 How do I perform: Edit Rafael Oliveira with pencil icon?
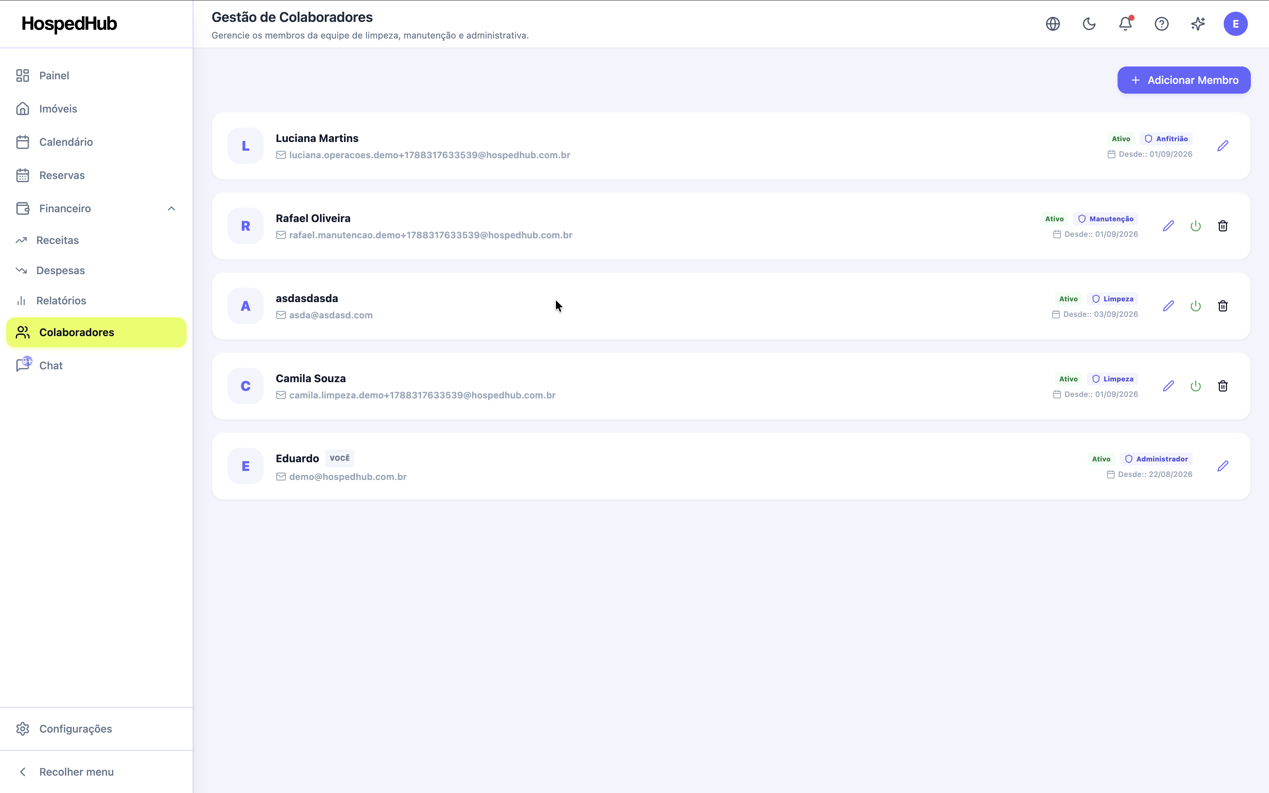(1168, 226)
